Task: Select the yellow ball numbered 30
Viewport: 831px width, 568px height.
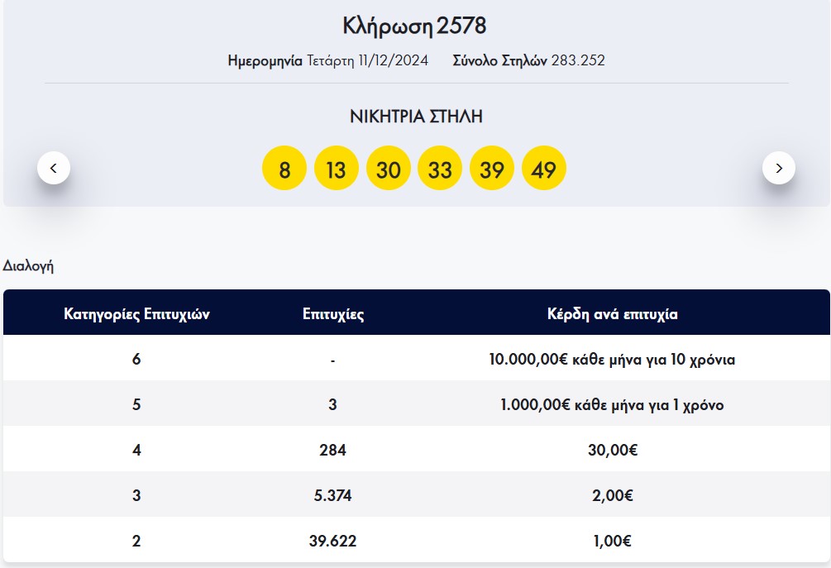Action: [x=389, y=167]
